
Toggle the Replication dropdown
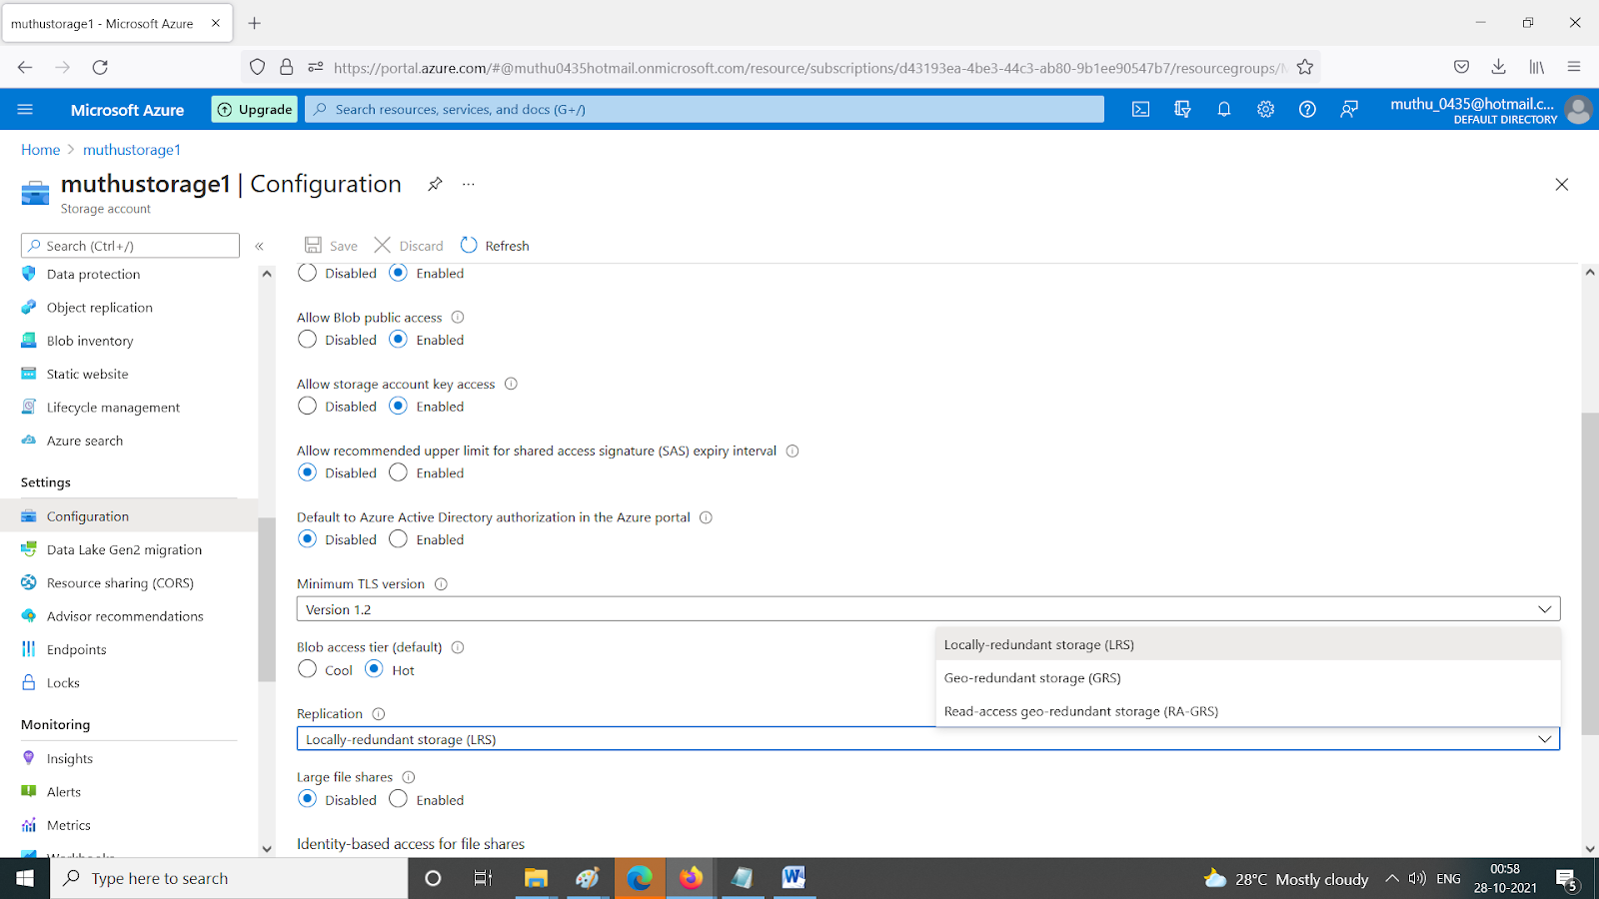coord(928,739)
